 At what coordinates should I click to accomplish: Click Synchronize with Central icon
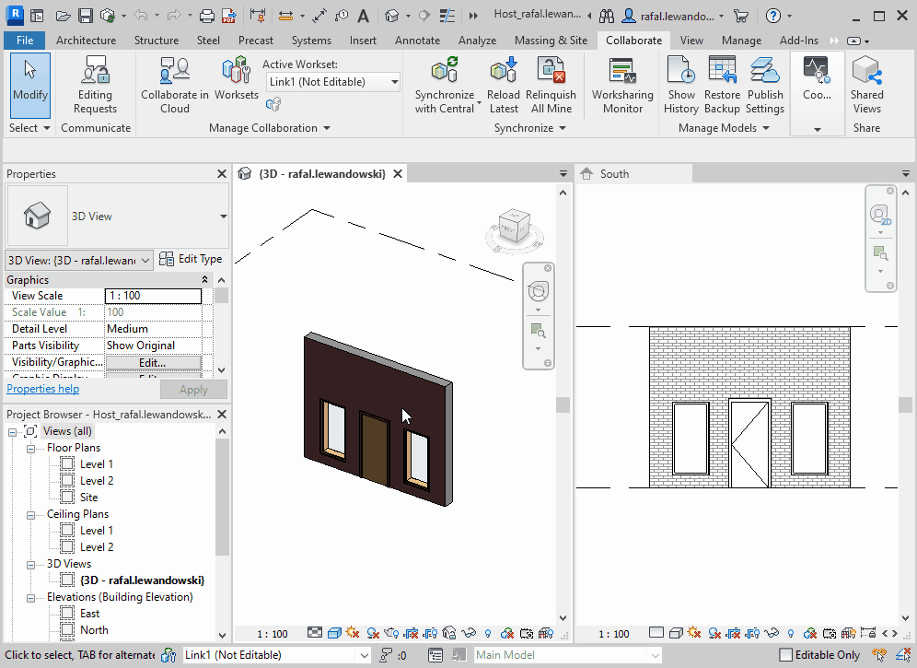coord(444,71)
